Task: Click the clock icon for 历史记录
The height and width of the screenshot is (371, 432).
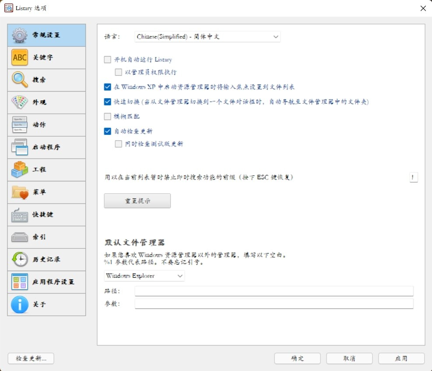Action: [x=20, y=259]
